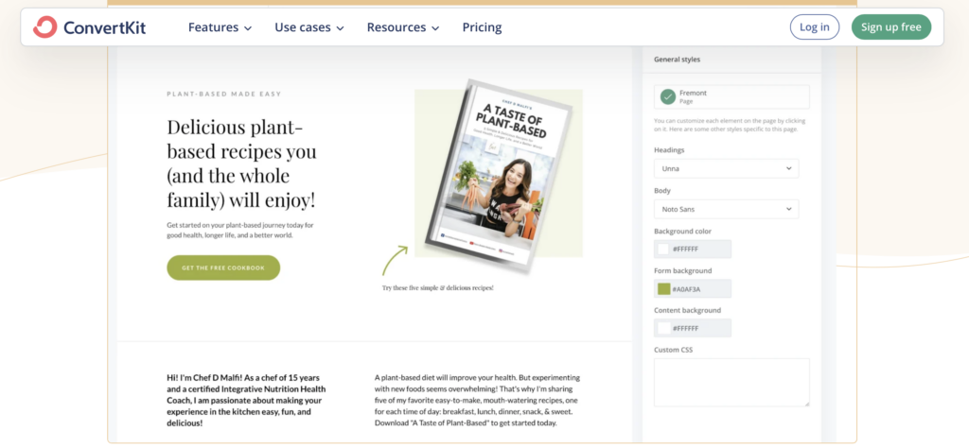Select the main recipes headline text
The image size is (969, 448).
(x=241, y=164)
